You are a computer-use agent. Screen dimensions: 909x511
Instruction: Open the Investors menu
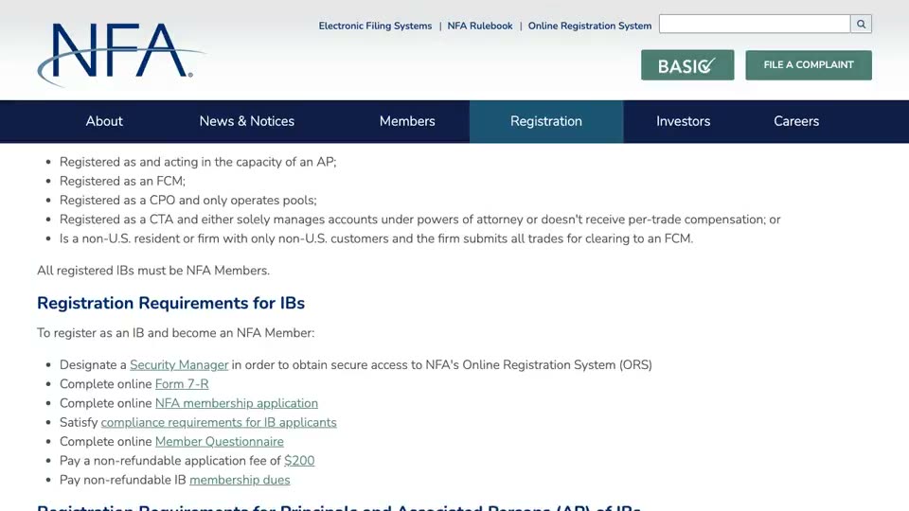[683, 121]
